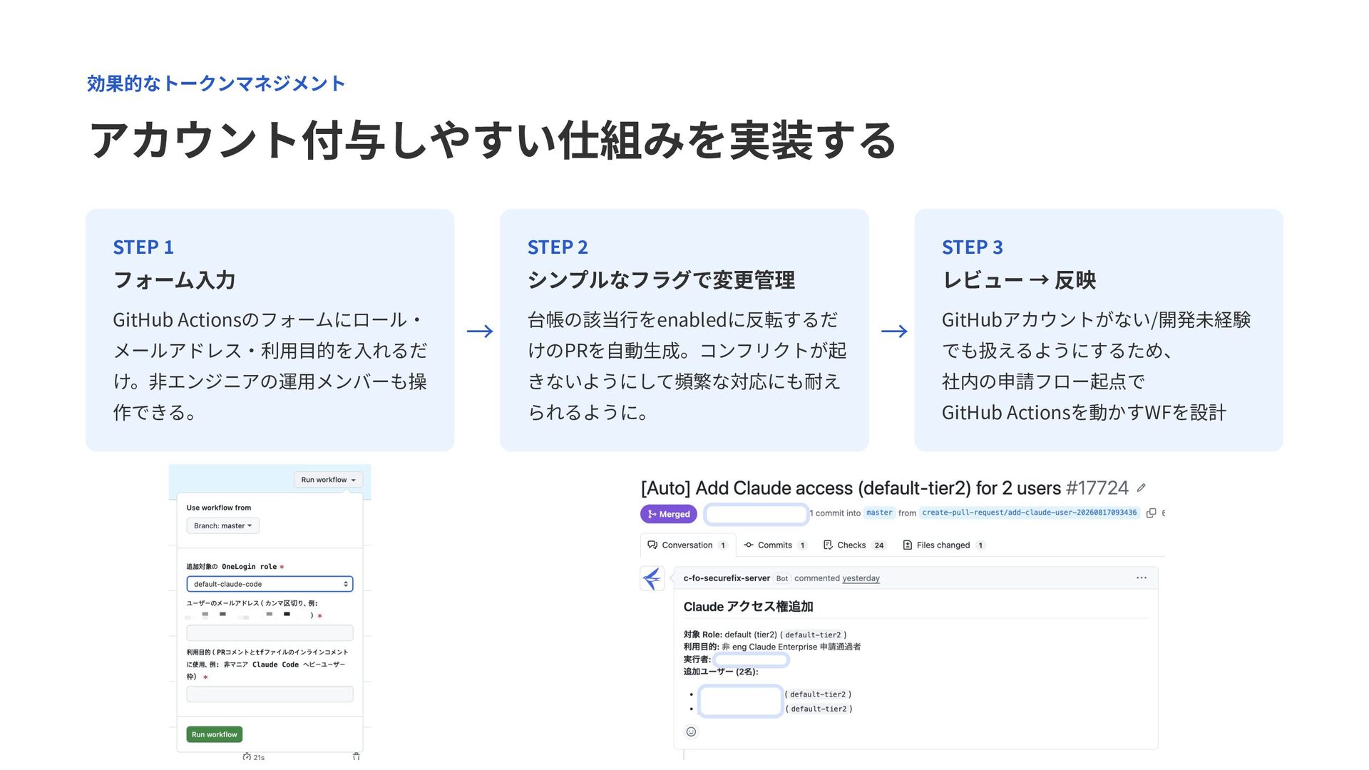Click the pencil edit icon beside PR title
This screenshot has width=1369, height=770.
[x=1141, y=488]
